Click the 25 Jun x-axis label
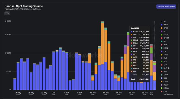Image resolution: width=180 pixels, height=99 pixels. pyautogui.click(x=132, y=93)
